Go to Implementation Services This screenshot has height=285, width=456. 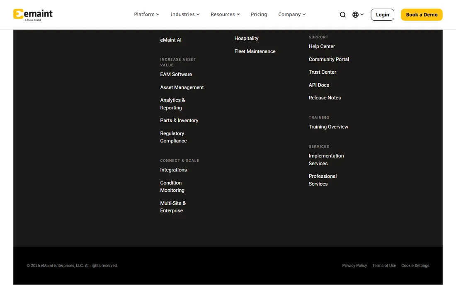click(x=326, y=159)
